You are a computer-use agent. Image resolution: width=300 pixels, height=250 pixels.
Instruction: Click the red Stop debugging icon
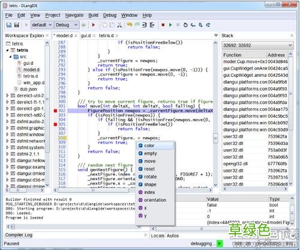point(163,25)
